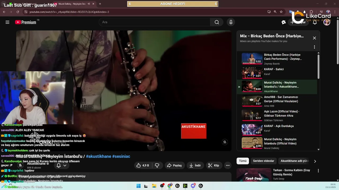Open the #sesiniac hashtag link
The width and height of the screenshot is (339, 190).
pyautogui.click(x=121, y=156)
